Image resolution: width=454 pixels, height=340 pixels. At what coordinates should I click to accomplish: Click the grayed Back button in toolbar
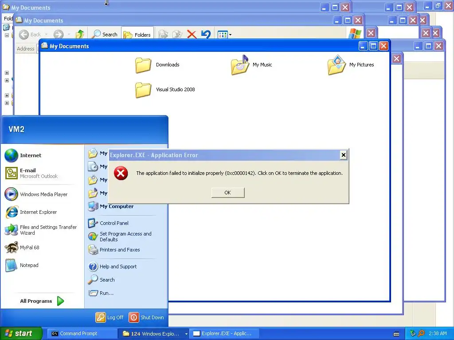[x=30, y=35]
